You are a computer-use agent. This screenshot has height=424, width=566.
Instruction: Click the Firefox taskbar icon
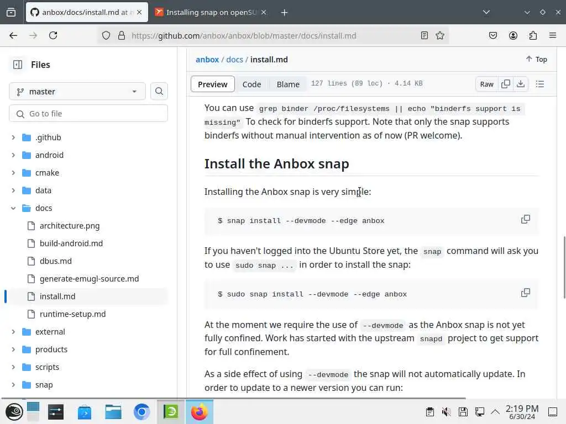[199, 412]
